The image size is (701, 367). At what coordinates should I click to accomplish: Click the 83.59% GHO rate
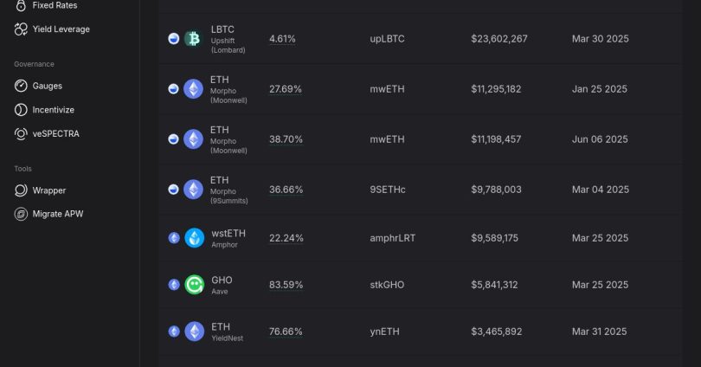click(286, 285)
